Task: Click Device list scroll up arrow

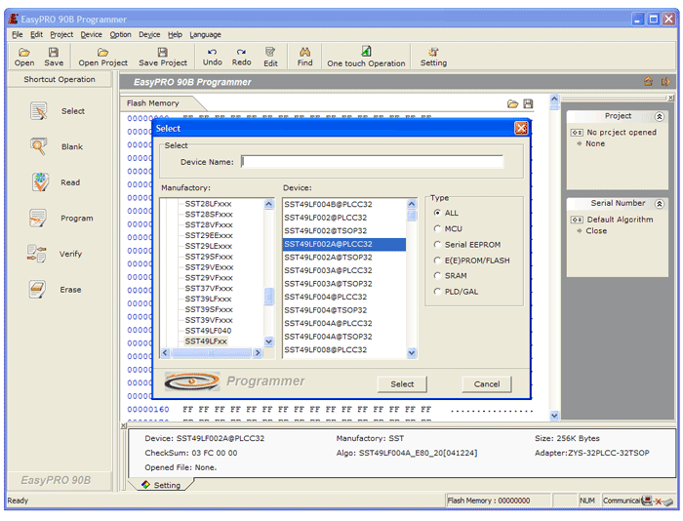Action: pyautogui.click(x=412, y=204)
